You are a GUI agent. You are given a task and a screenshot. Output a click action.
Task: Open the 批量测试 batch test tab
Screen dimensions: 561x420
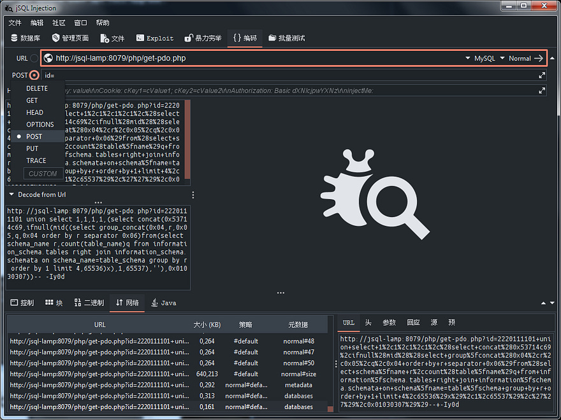click(x=287, y=38)
